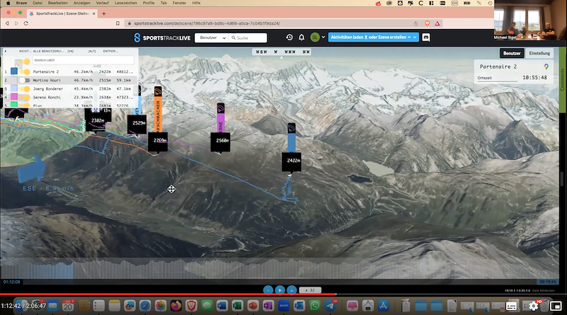Open the history clock icon in header
This screenshot has height=315, width=567.
pyautogui.click(x=289, y=38)
